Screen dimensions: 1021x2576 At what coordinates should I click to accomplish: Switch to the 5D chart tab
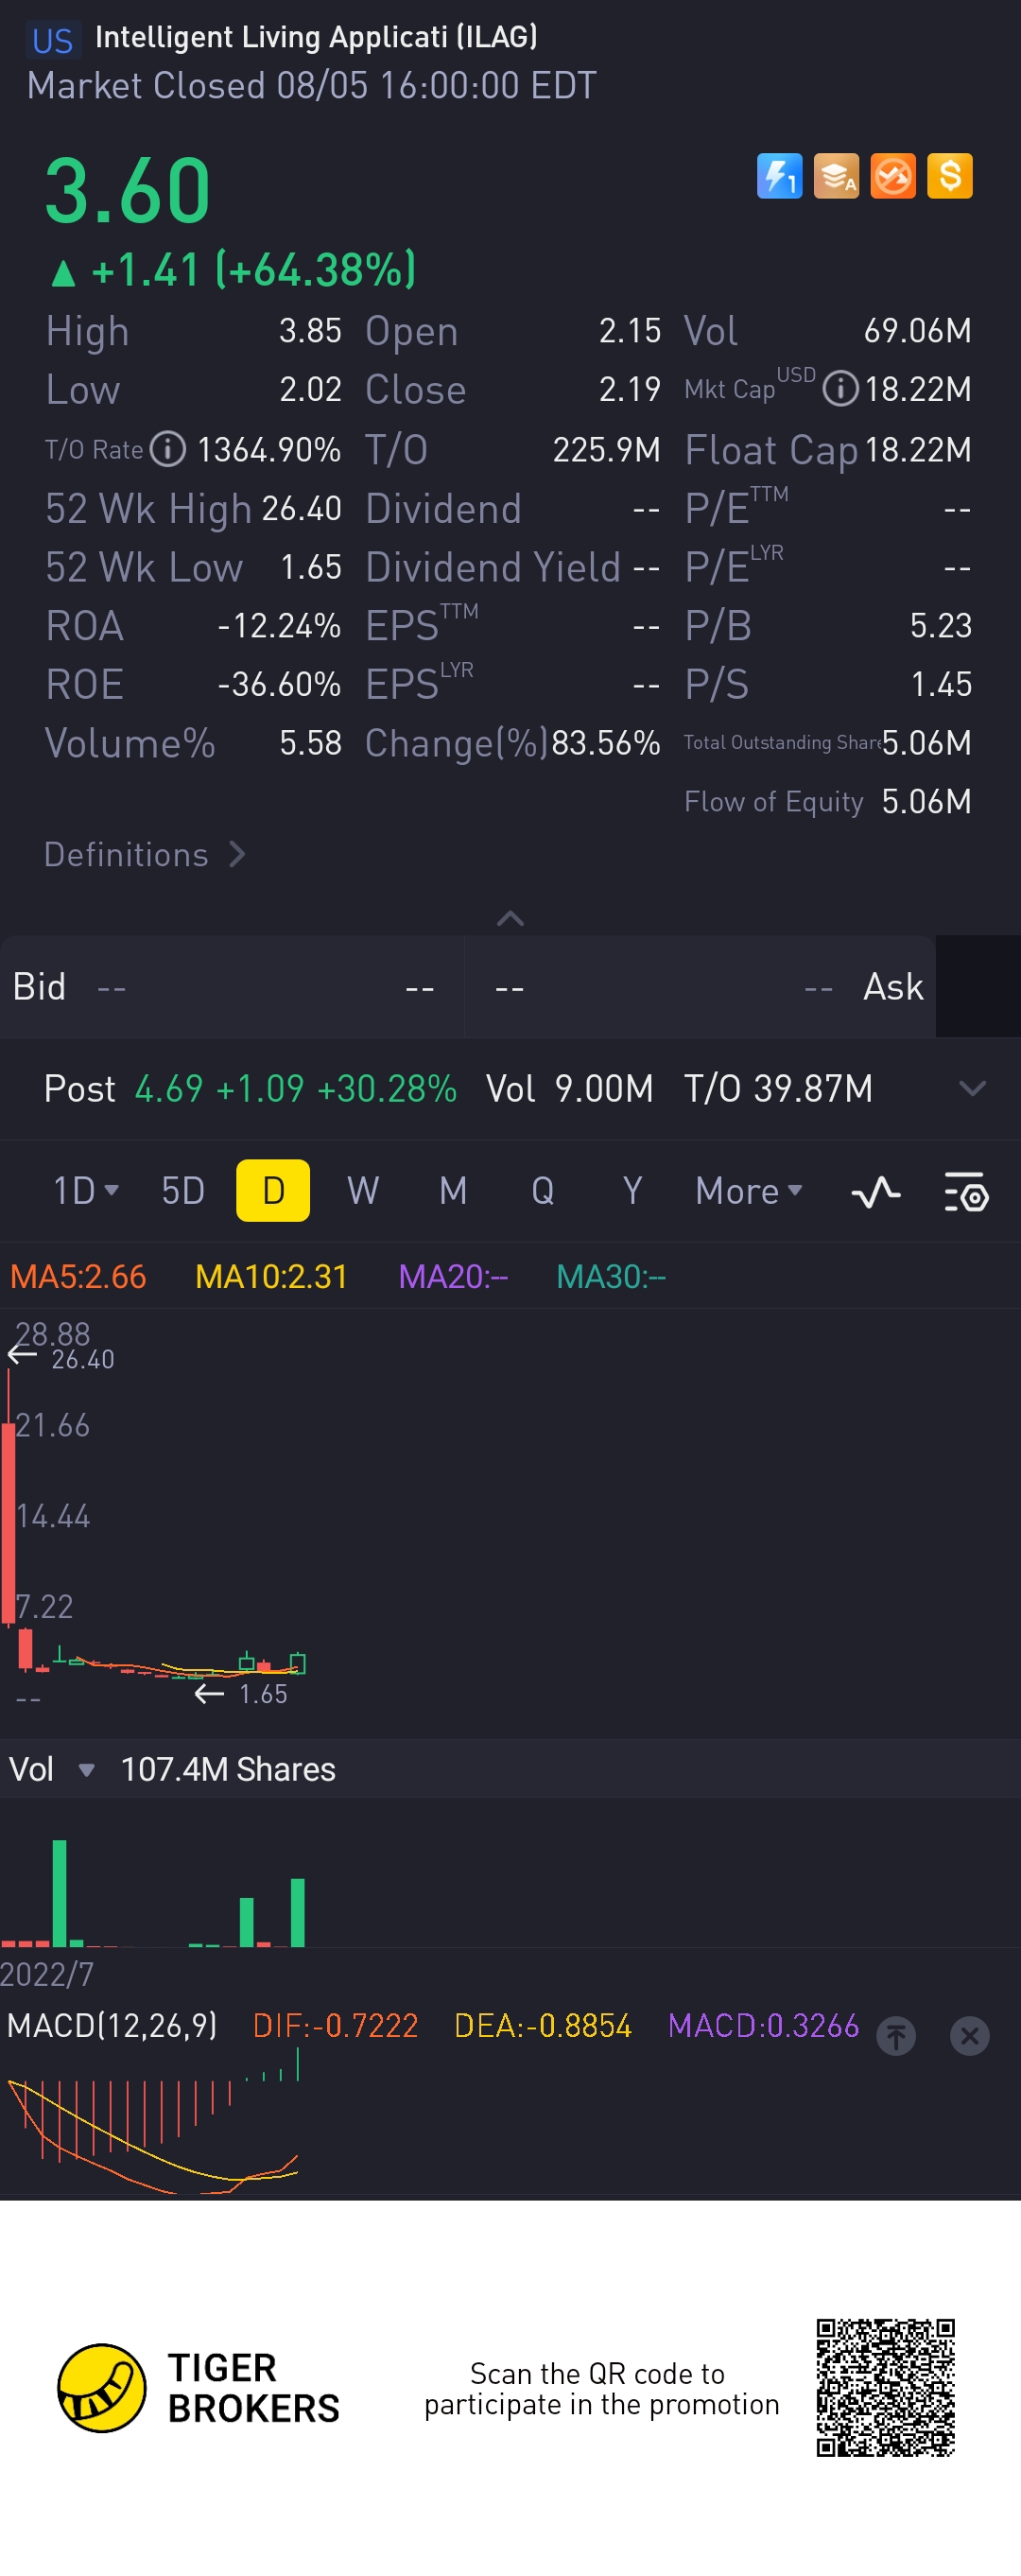coord(183,1191)
